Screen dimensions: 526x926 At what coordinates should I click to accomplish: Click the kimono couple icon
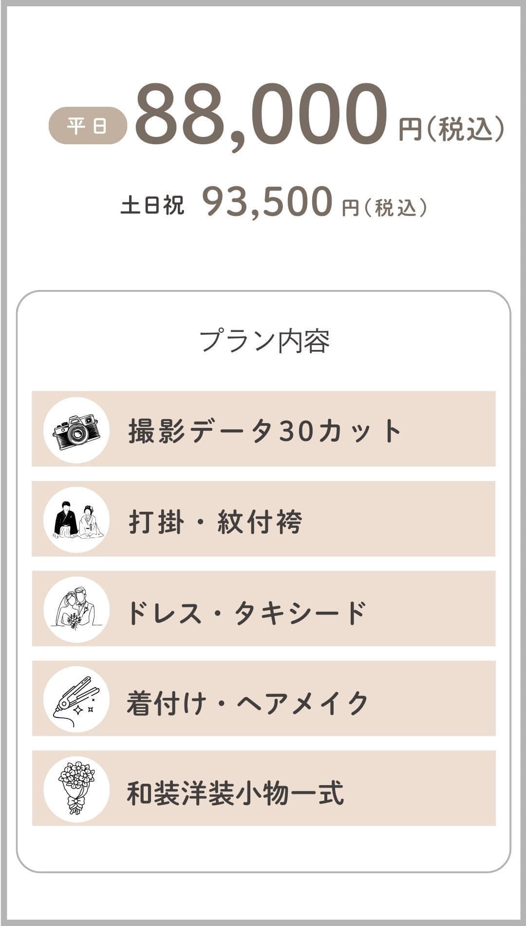point(76,520)
